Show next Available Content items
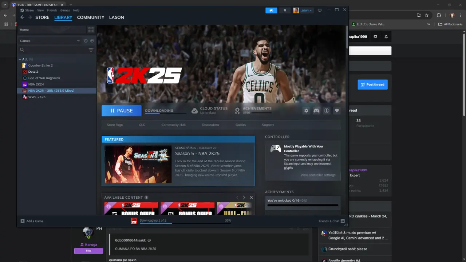Viewport: 466px width, 262px height. 244,198
